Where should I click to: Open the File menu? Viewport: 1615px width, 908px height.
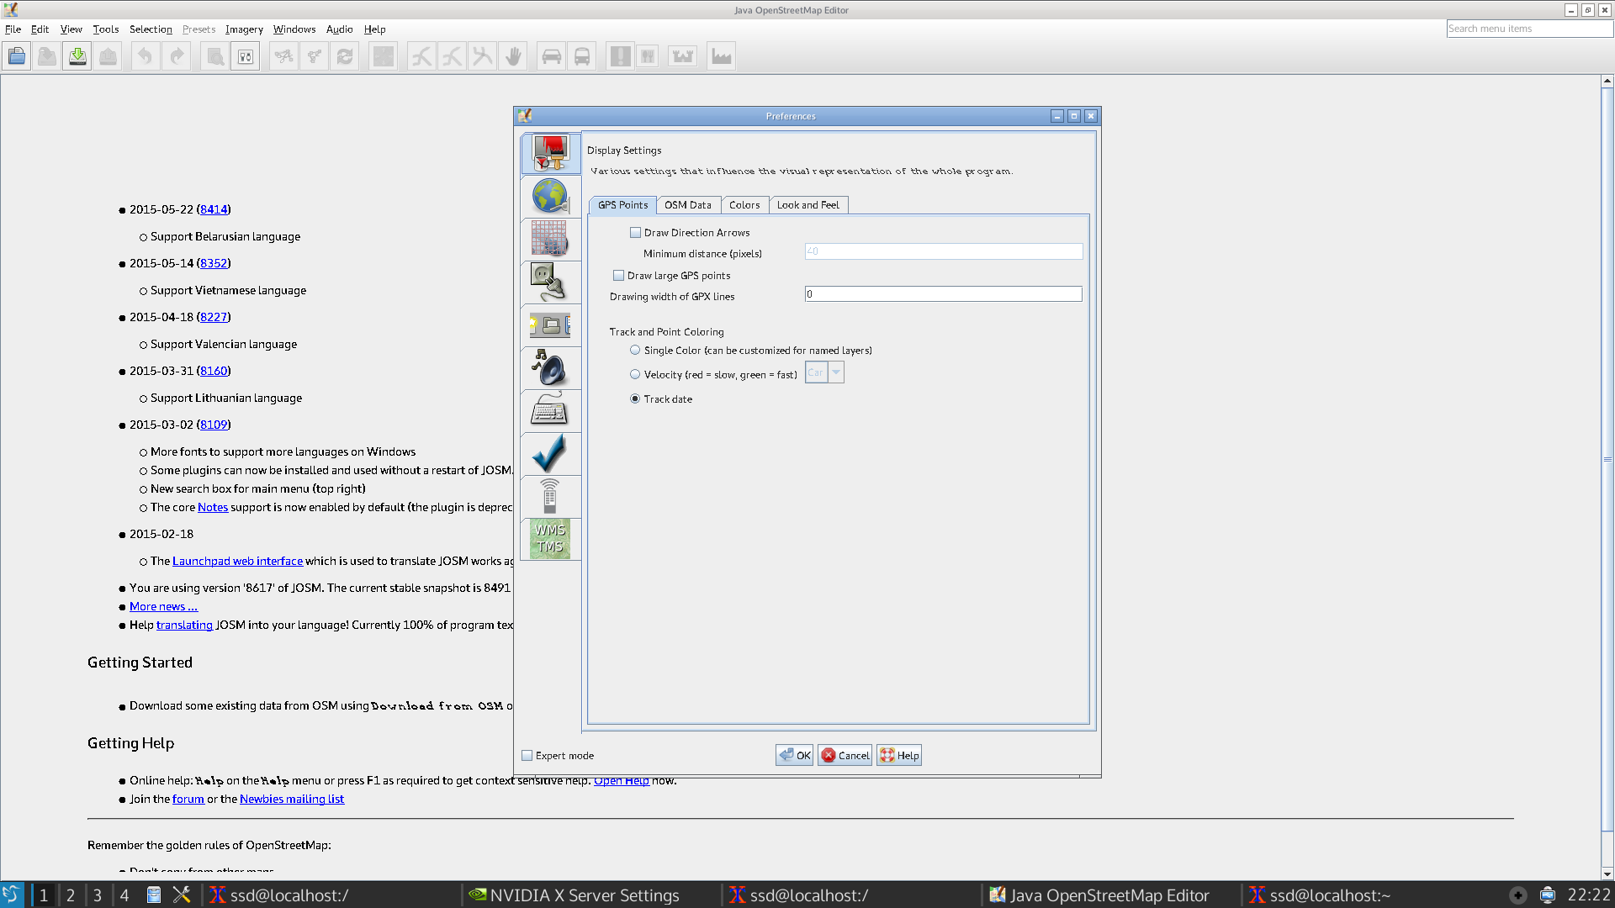(13, 29)
